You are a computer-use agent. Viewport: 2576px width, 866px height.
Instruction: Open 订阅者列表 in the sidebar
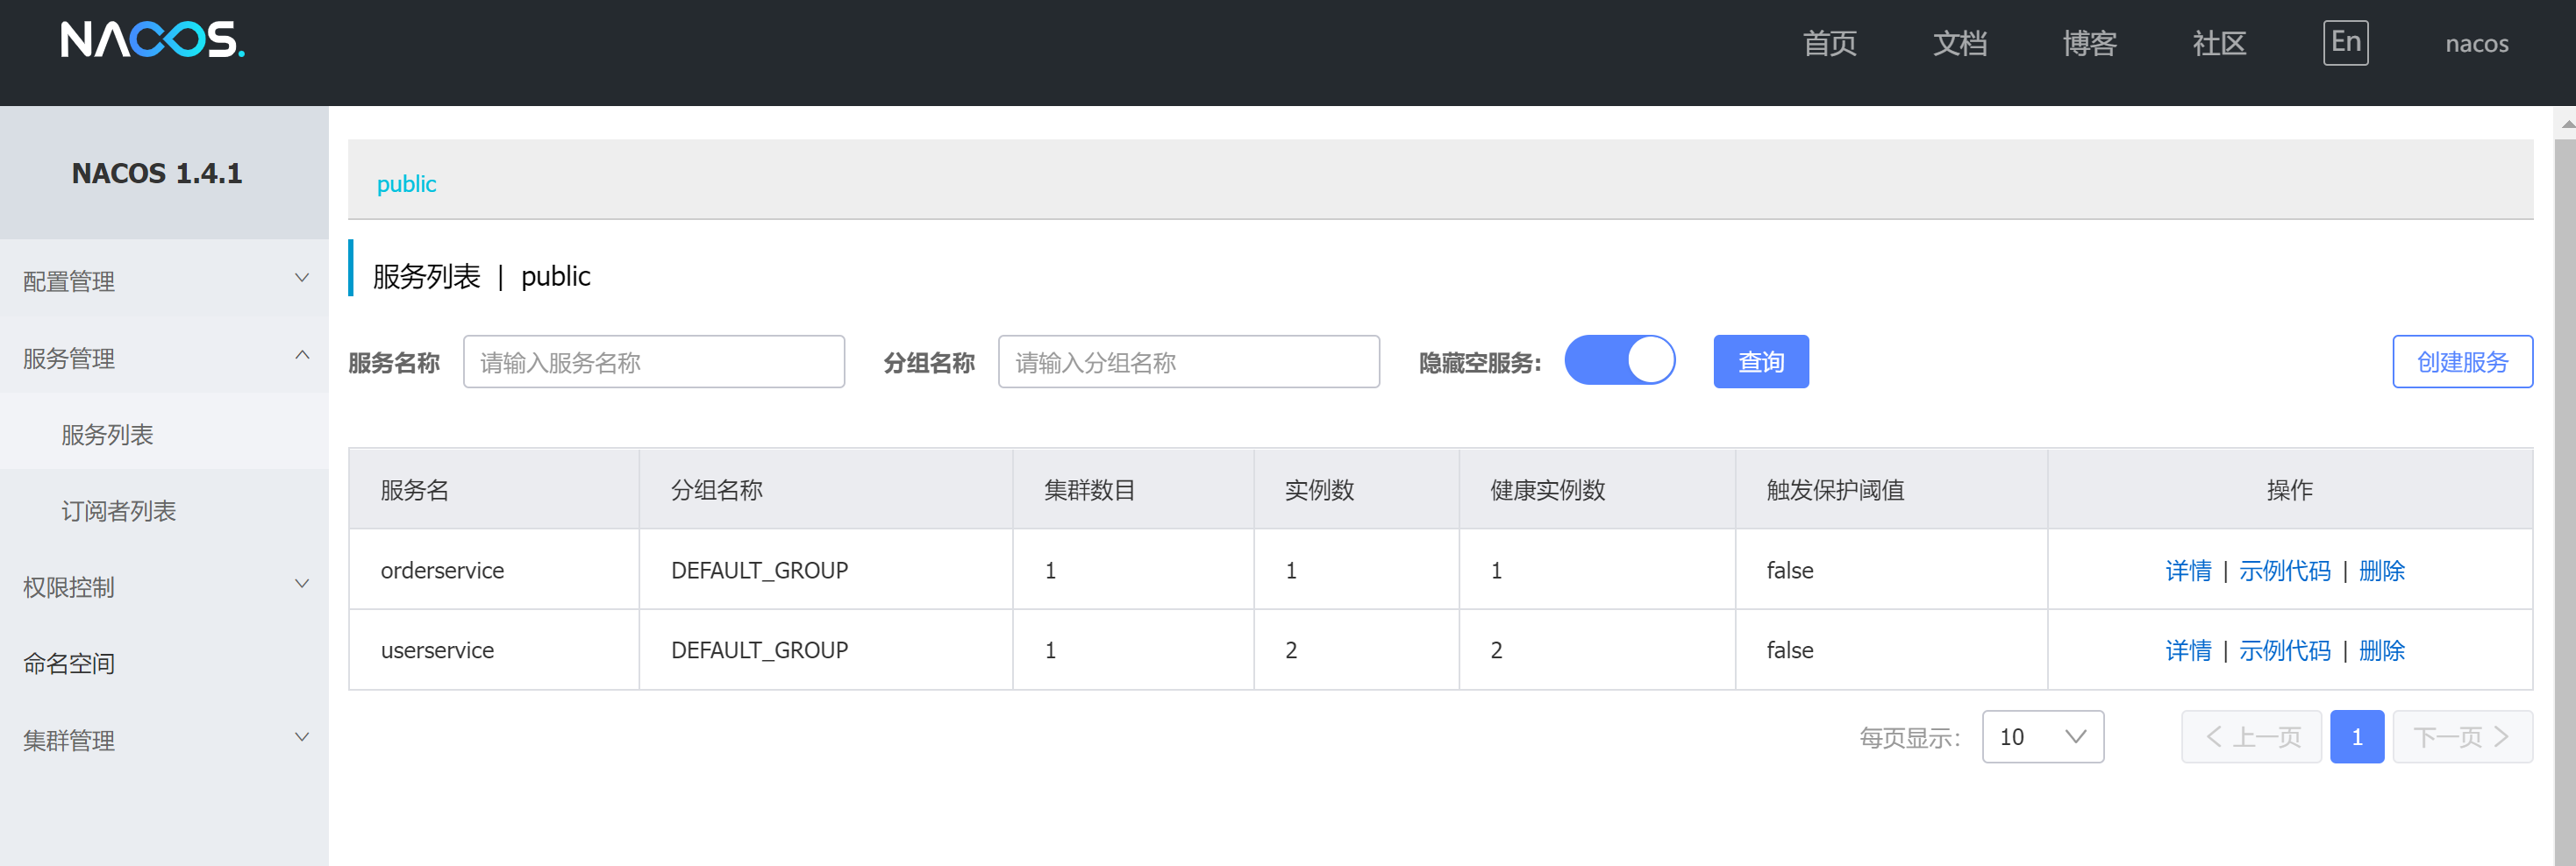118,510
